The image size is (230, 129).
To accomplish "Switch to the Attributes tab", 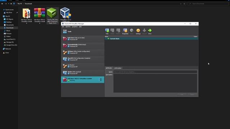I will tap(109, 68).
